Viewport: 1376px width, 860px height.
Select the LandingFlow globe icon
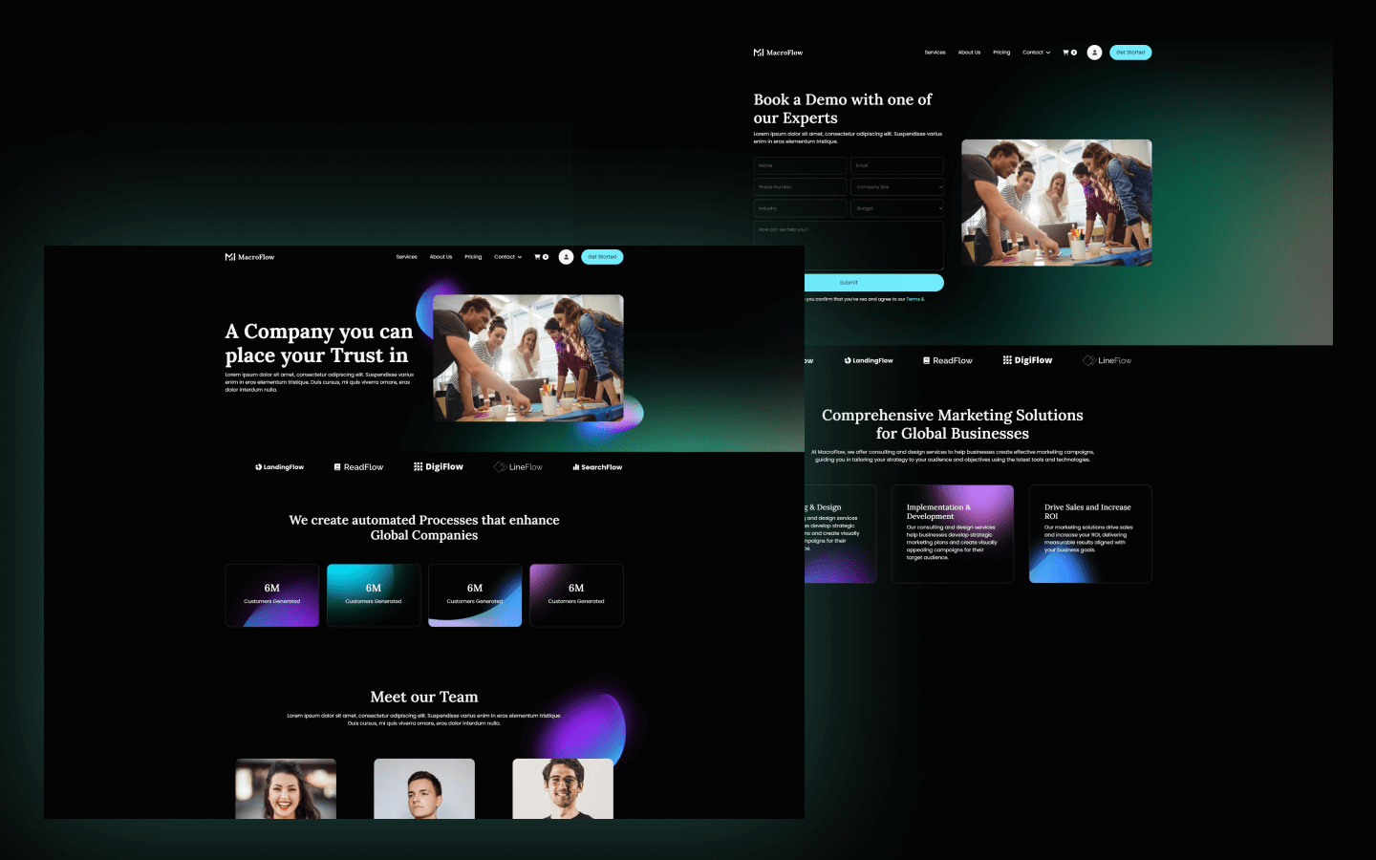pyautogui.click(x=258, y=466)
